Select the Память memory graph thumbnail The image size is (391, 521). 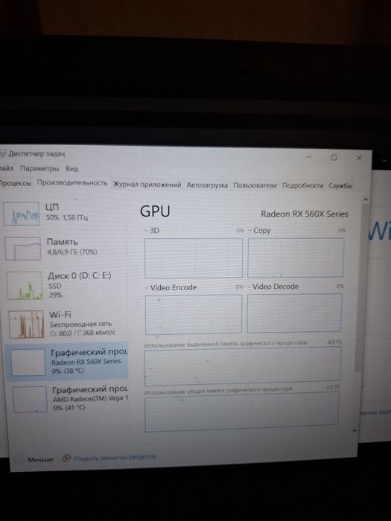click(23, 248)
